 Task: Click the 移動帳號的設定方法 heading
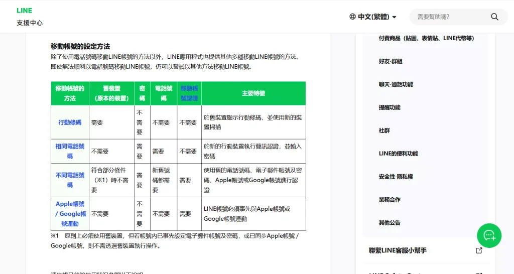tap(80, 46)
